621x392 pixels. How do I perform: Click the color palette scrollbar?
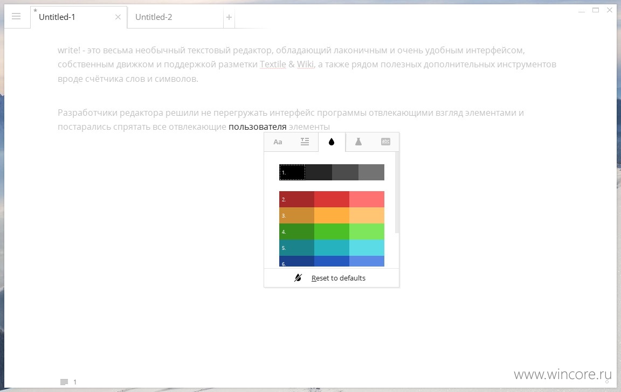coord(397,193)
